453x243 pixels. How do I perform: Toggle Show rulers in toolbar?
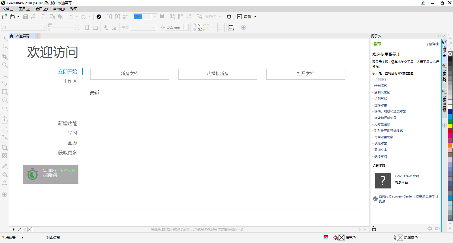[x=172, y=17]
